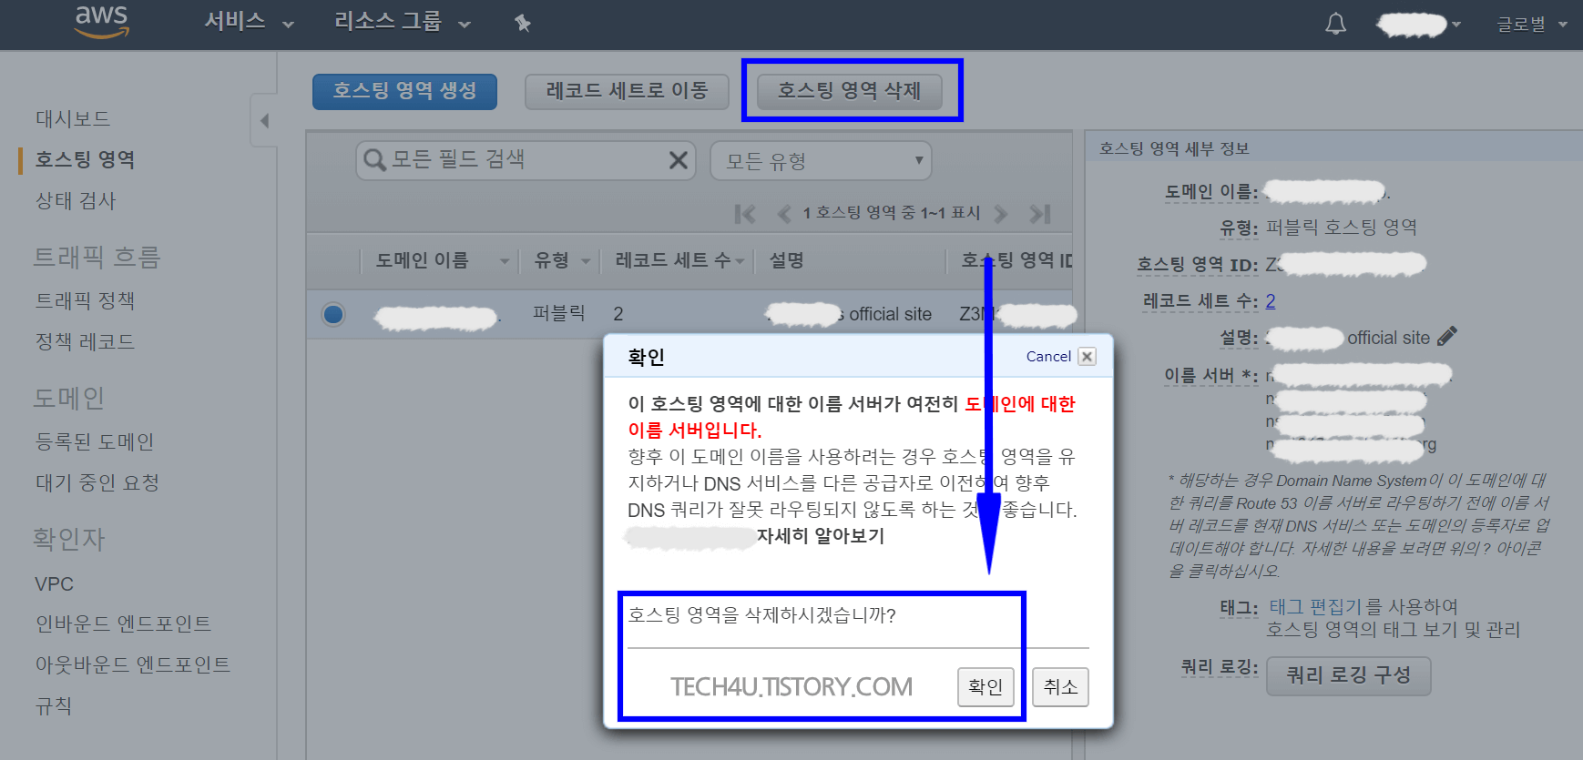Click 취소 button in dialog

point(1060,686)
